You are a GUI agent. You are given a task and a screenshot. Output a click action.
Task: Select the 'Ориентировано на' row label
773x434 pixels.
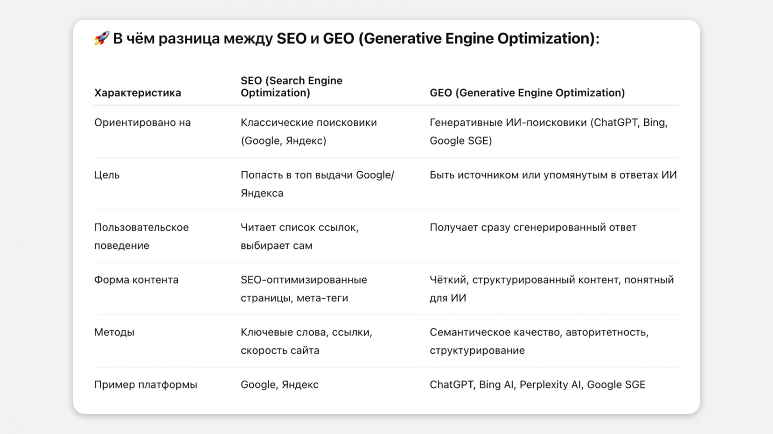pos(142,122)
